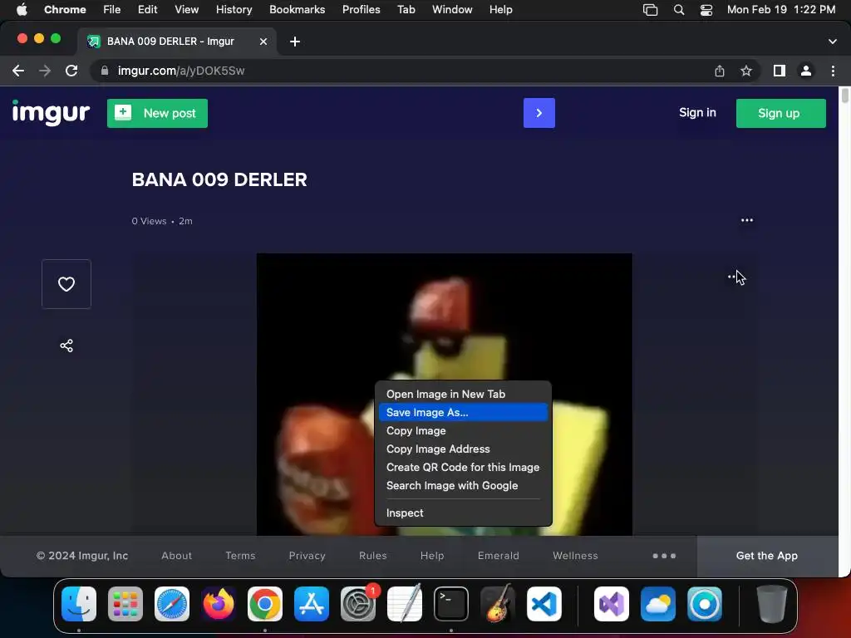851x638 pixels.
Task: Open Chrome three-dot menu
Action: (x=833, y=71)
